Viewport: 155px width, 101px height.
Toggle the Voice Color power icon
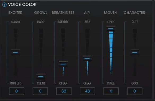pos(4,4)
